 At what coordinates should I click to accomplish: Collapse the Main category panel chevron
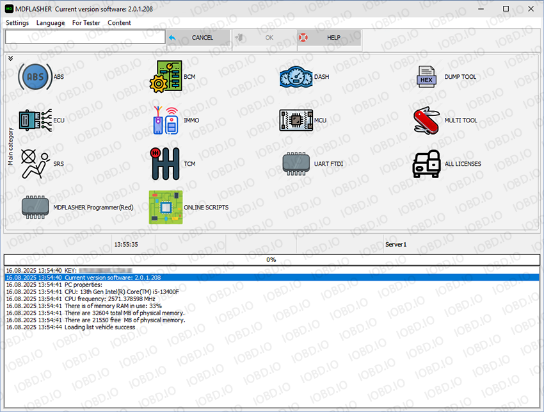(11, 58)
